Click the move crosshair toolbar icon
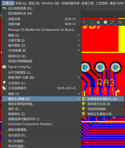This screenshot has height=148, width=125. click(x=84, y=22)
